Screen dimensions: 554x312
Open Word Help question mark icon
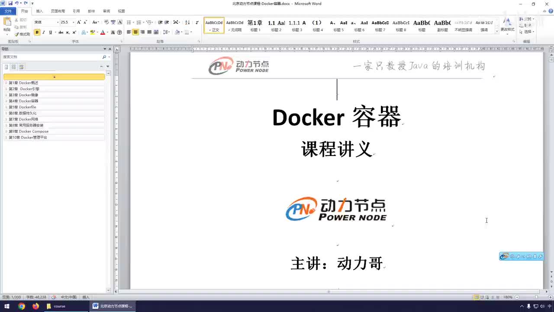click(x=550, y=11)
